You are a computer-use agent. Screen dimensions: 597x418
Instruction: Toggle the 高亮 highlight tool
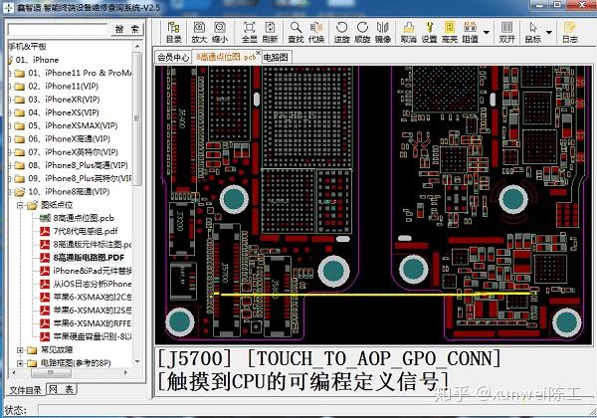450,32
